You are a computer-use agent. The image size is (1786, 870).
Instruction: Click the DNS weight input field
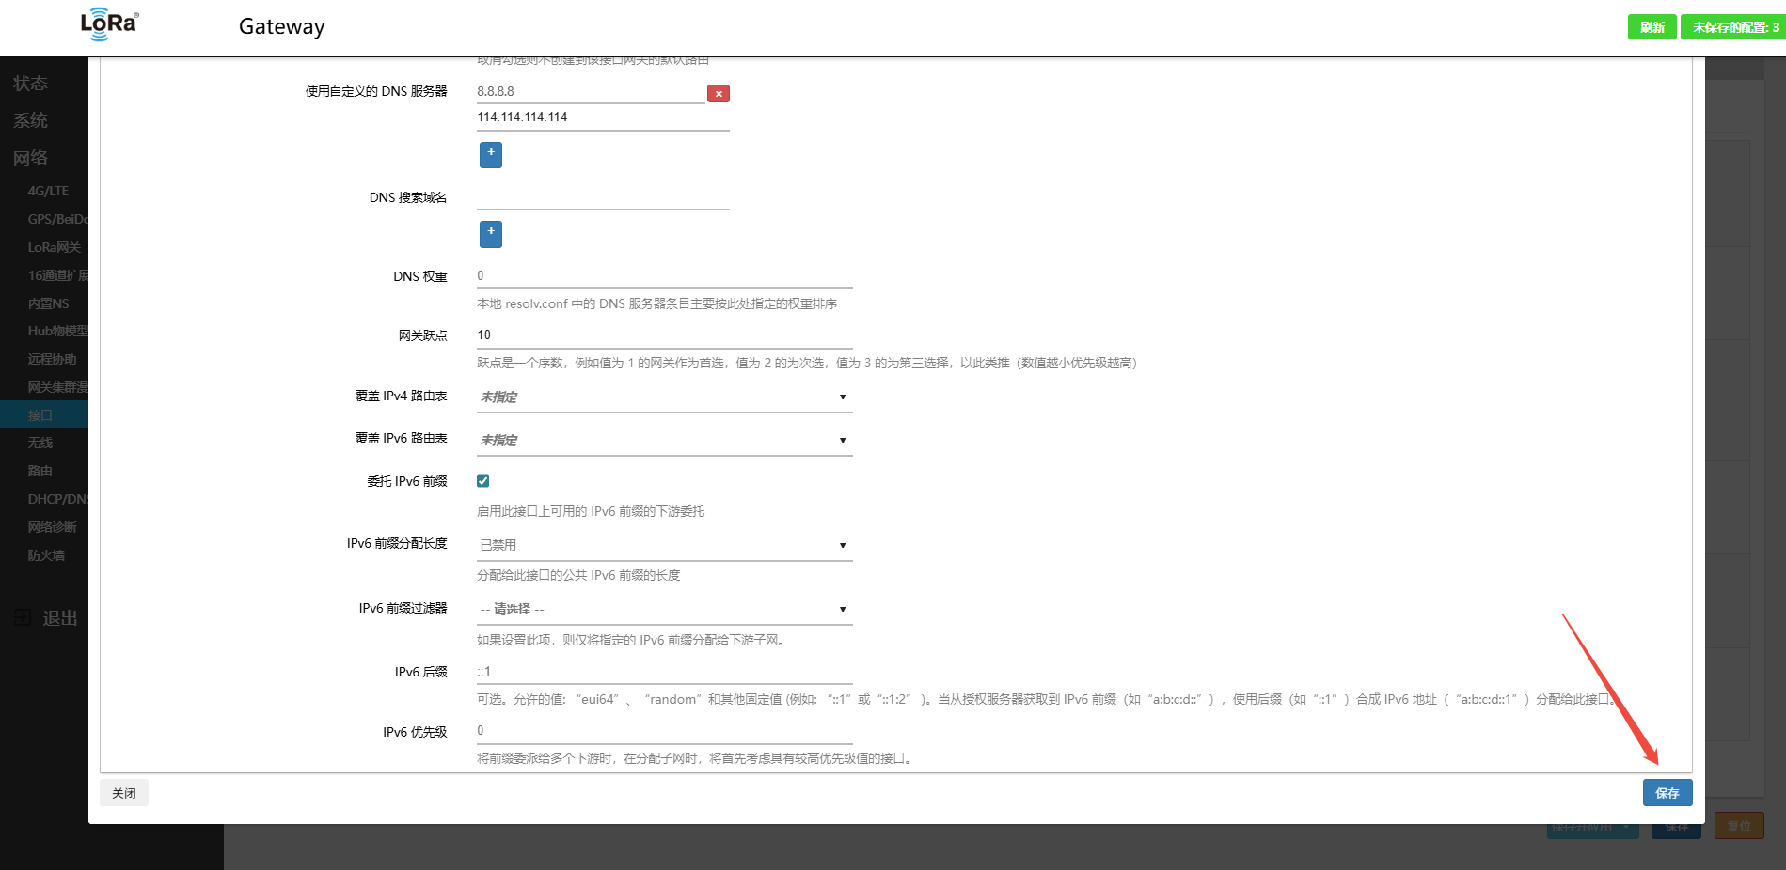[663, 275]
